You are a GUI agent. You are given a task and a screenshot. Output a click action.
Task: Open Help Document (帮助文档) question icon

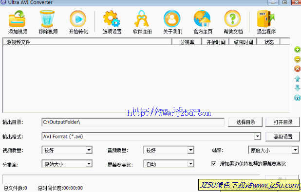pos(233,19)
